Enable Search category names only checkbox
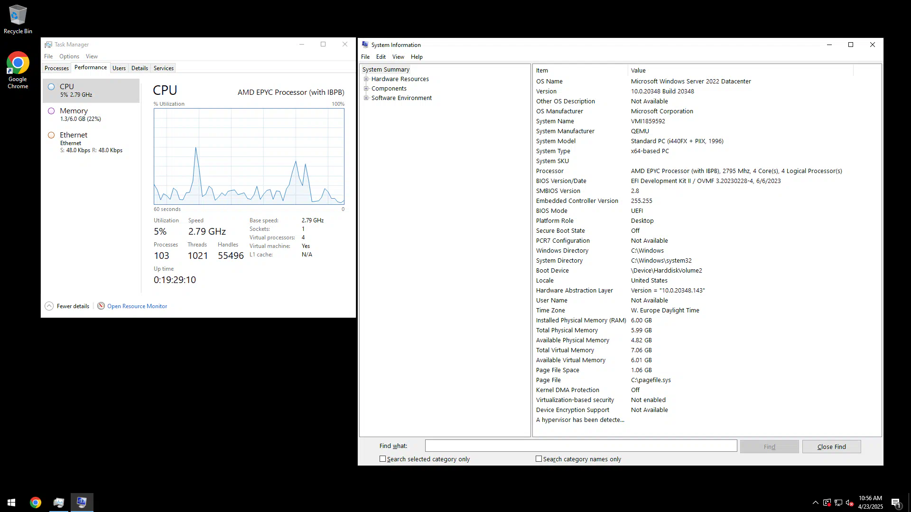 click(539, 459)
